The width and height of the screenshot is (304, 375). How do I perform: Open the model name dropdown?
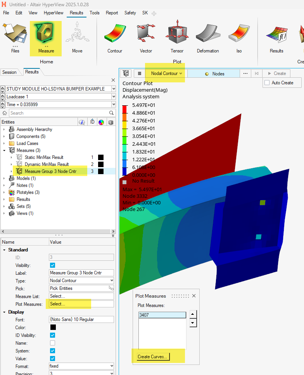pyautogui.click(x=114, y=89)
